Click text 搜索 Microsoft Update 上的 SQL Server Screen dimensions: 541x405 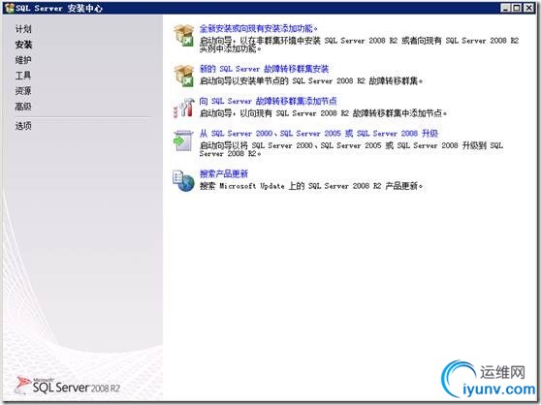click(x=311, y=186)
